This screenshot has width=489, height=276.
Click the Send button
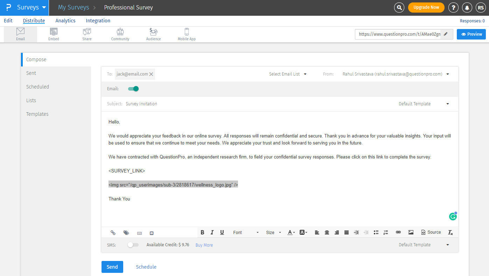click(x=112, y=267)
